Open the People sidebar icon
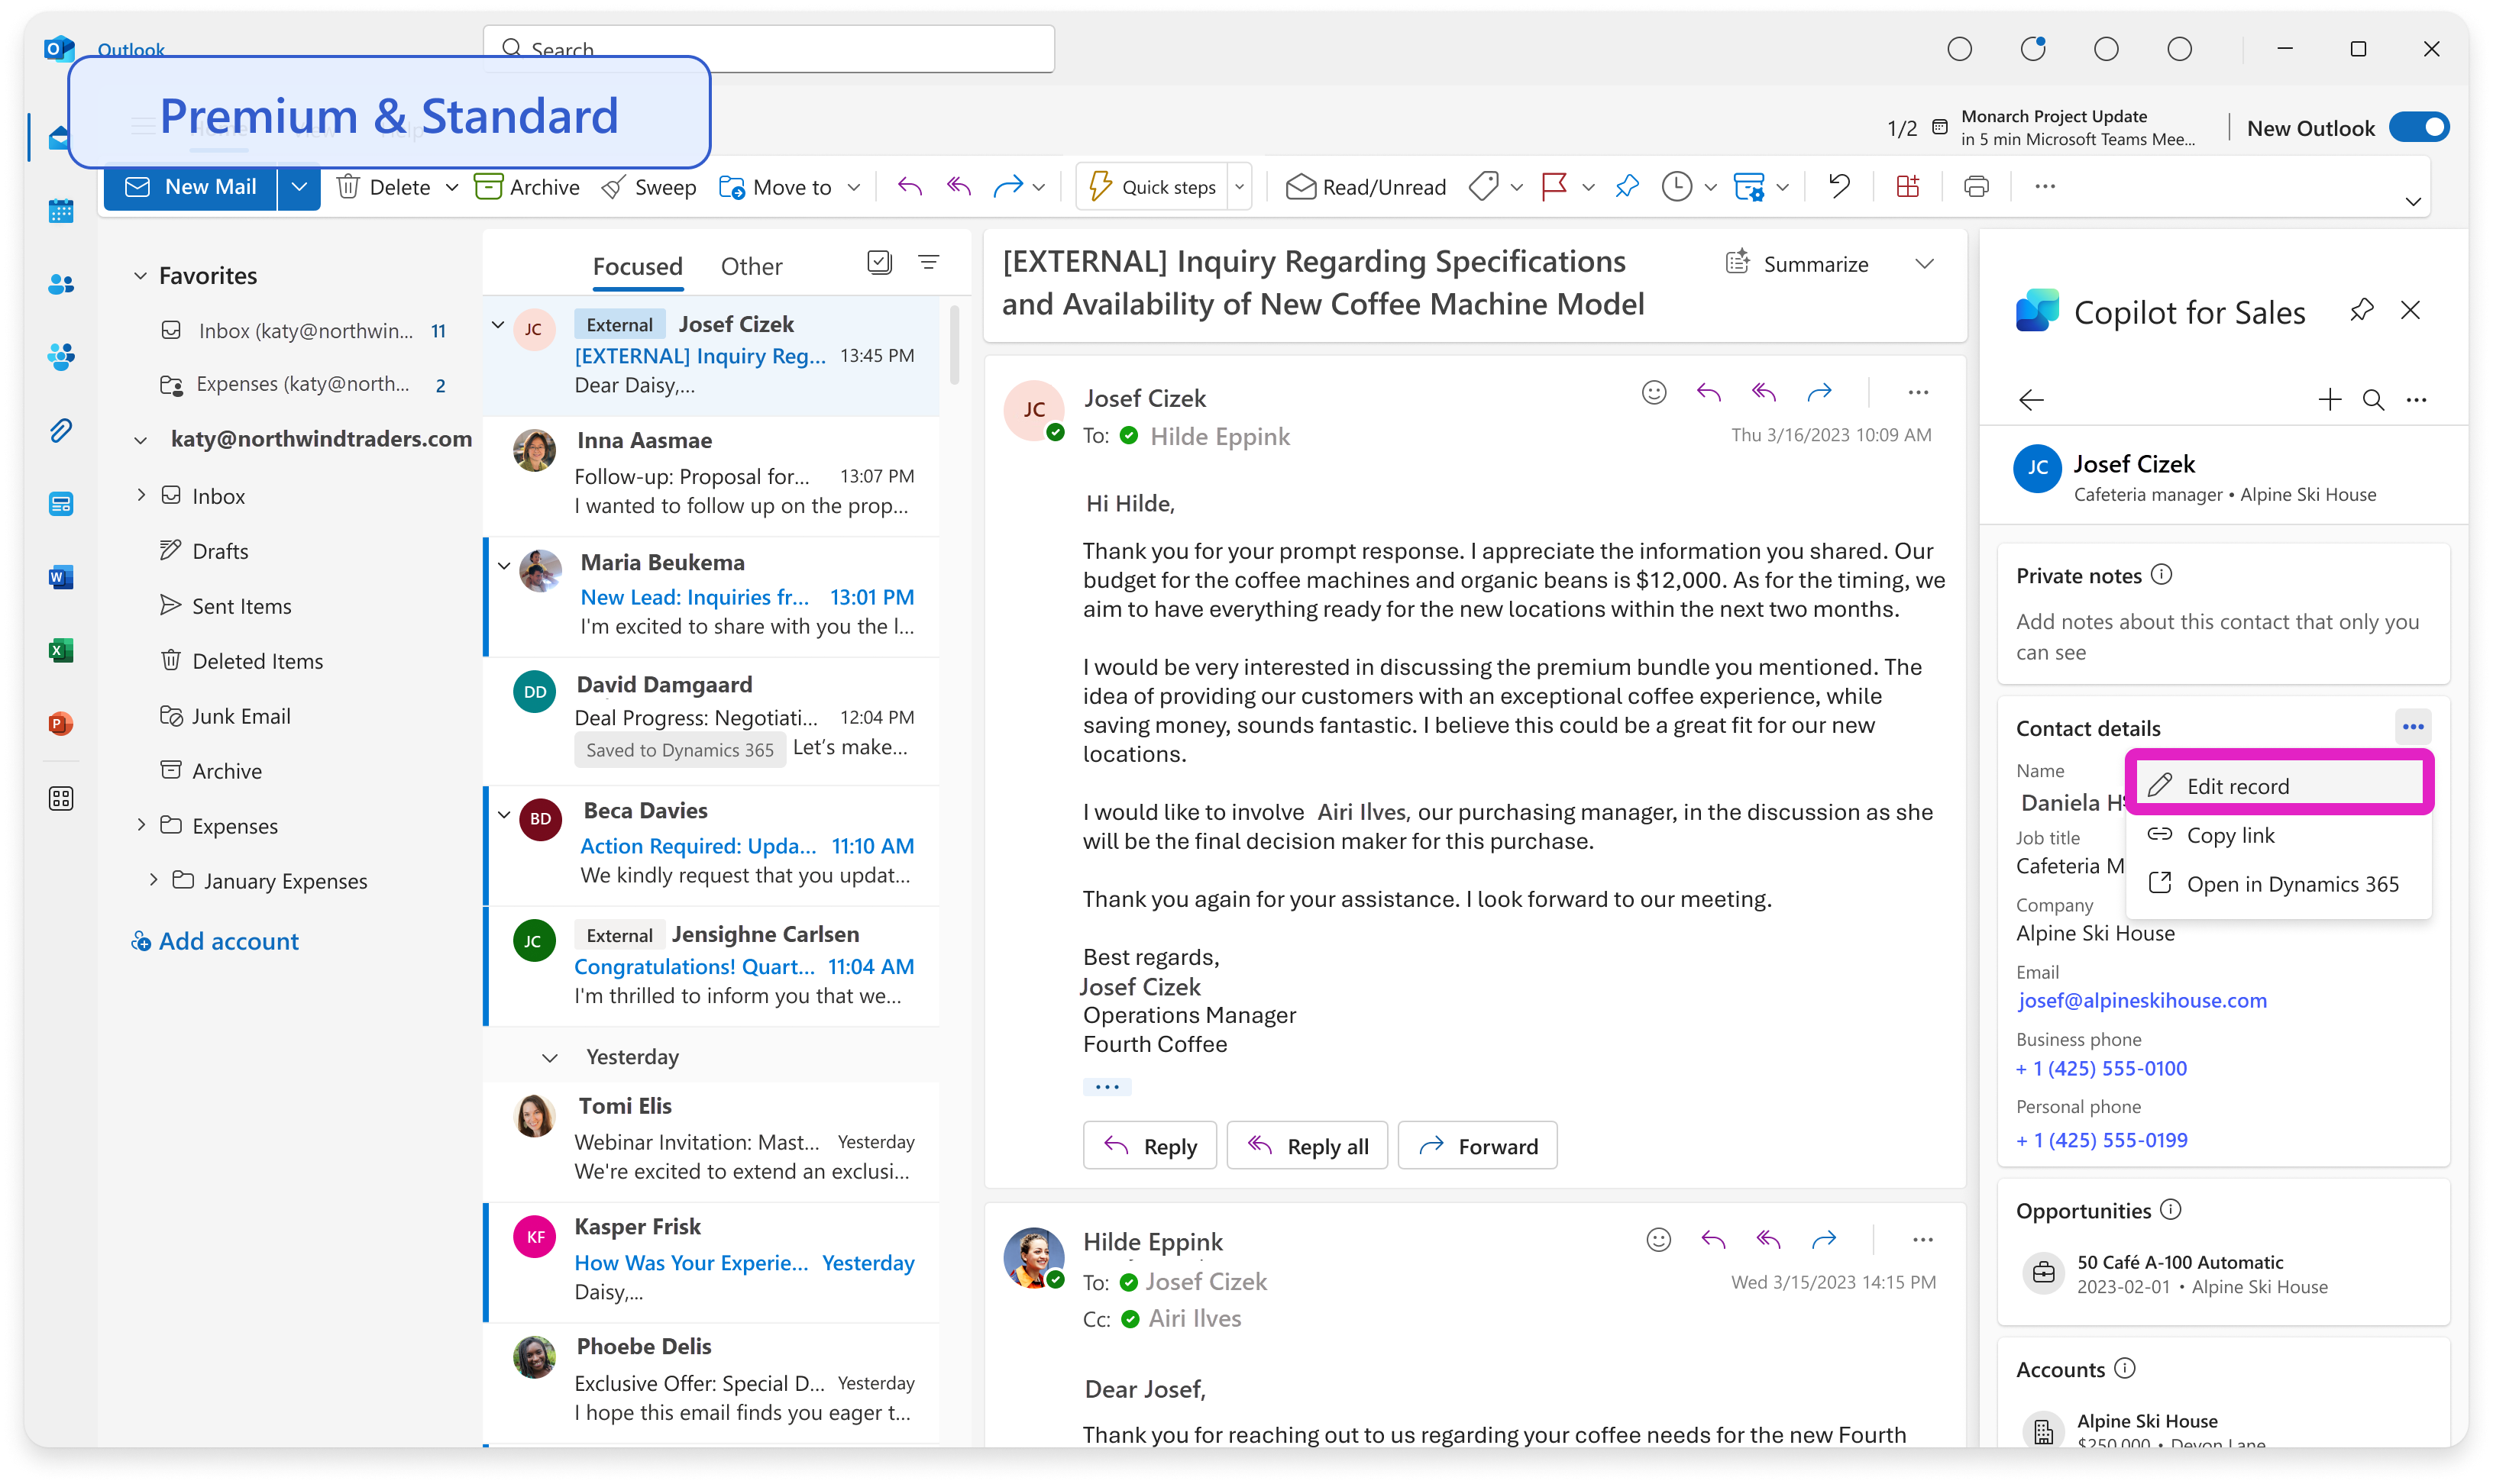Screen dimensions: 2493x1484 pyautogui.click(x=60, y=284)
